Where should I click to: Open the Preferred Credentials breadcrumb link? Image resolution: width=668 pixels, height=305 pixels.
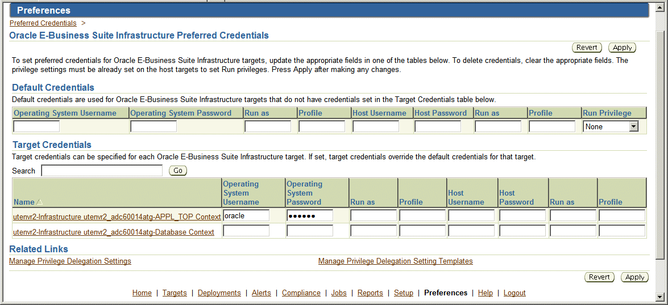pyautogui.click(x=43, y=23)
